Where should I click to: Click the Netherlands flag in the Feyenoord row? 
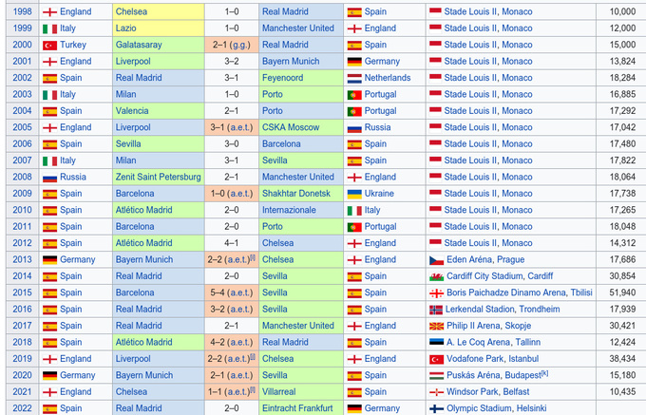(x=353, y=78)
